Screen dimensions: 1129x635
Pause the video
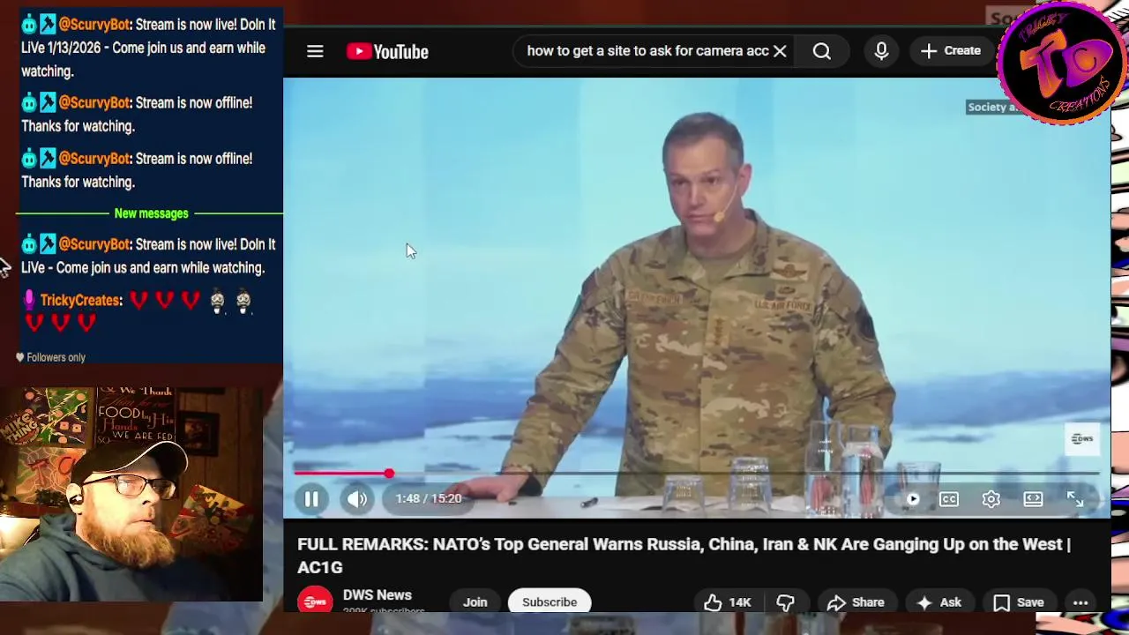coord(311,499)
